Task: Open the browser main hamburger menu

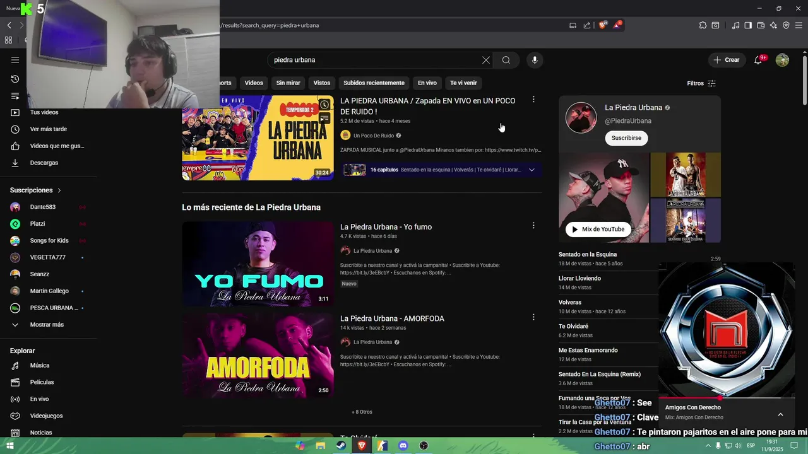Action: click(799, 25)
